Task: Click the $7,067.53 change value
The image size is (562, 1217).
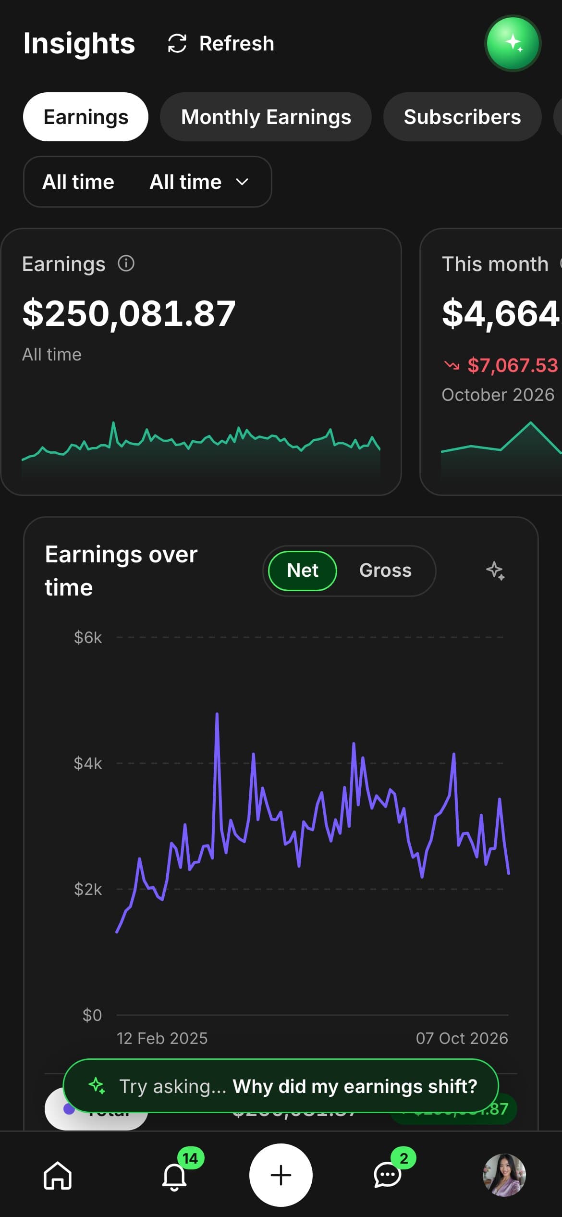Action: (x=513, y=365)
